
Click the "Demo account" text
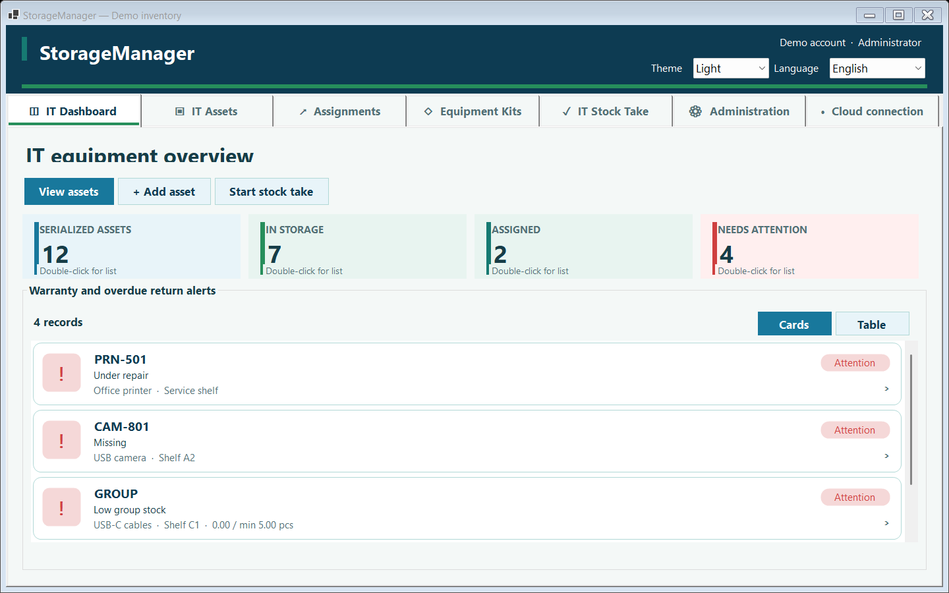(x=813, y=42)
